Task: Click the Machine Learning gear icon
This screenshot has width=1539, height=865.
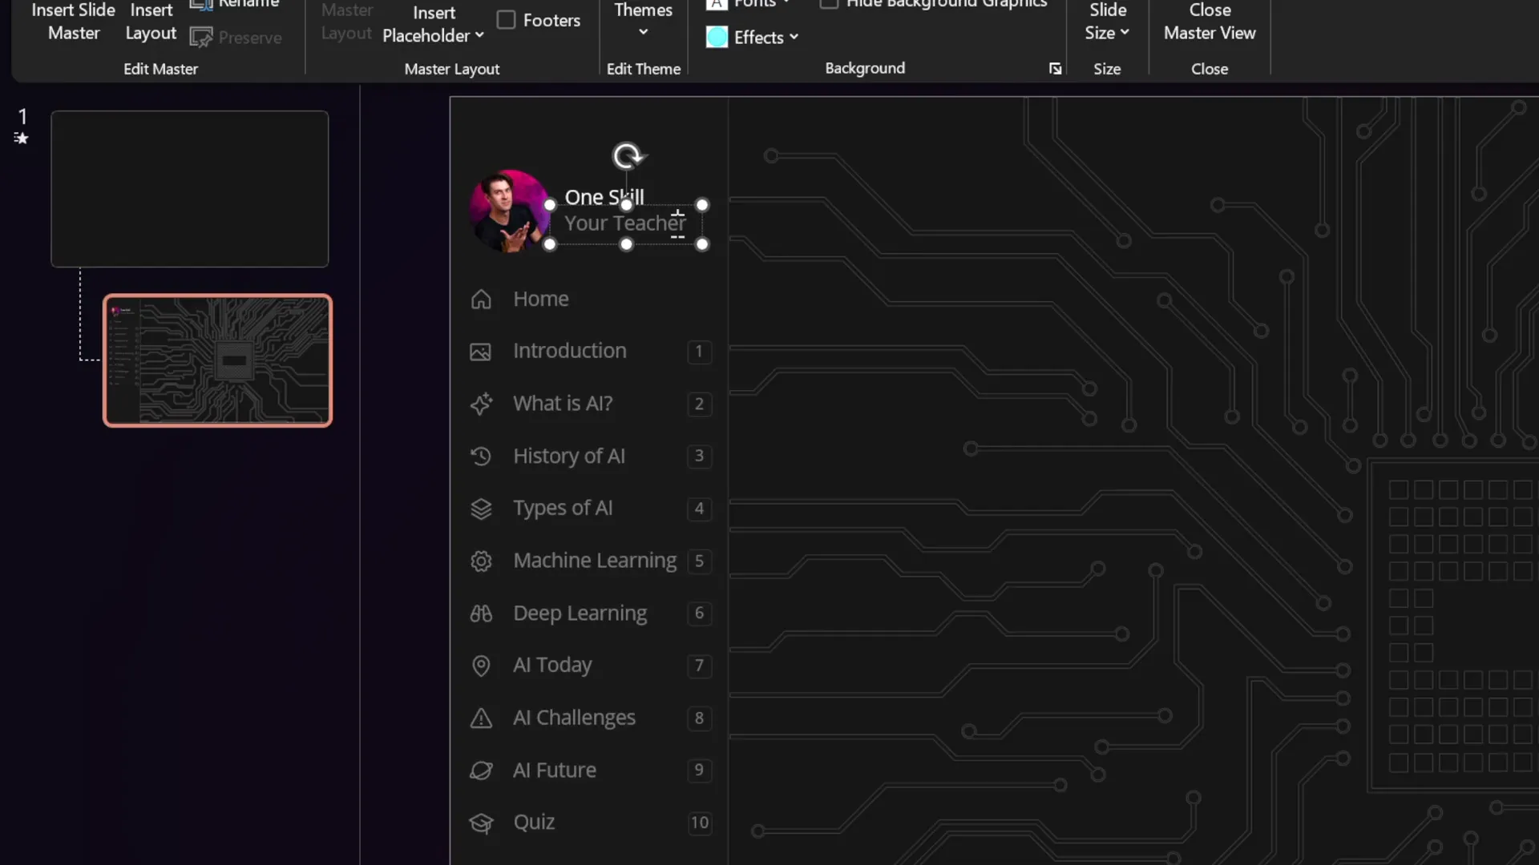Action: point(481,561)
